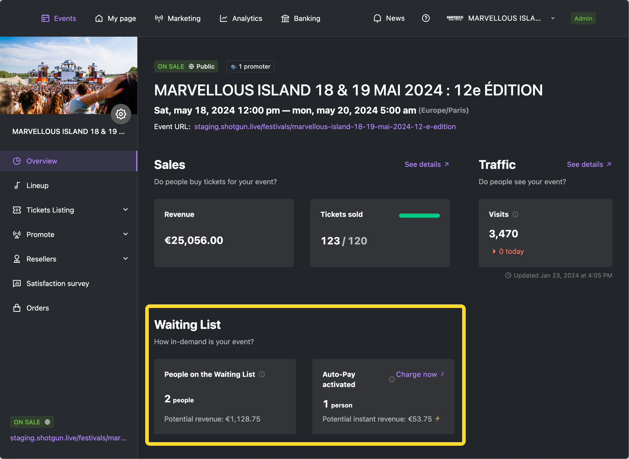Click info icon beside Auto-Pay activated
The image size is (629, 459).
coord(392,379)
